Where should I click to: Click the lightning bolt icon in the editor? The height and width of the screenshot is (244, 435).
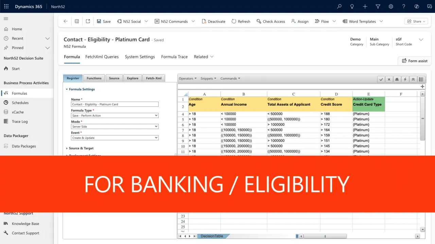405,79
